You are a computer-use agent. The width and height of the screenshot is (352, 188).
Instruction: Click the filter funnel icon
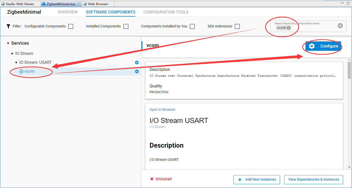click(x=8, y=26)
